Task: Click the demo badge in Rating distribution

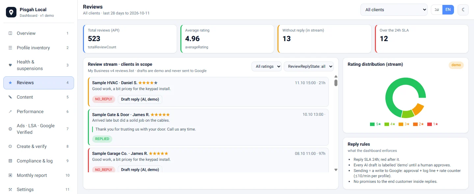Action: [456, 65]
